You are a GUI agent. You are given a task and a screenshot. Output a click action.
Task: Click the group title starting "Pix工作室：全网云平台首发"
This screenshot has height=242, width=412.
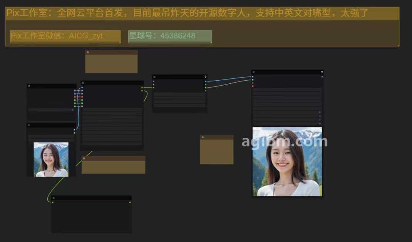[x=187, y=13]
